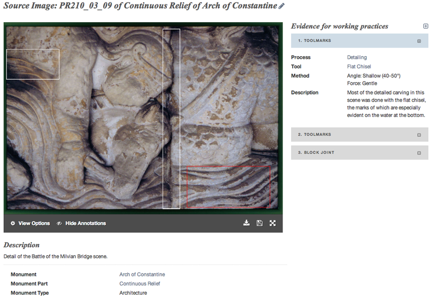
Task: Click the 'Angle: Shallow (40-50°)' method text
Action: click(x=374, y=76)
